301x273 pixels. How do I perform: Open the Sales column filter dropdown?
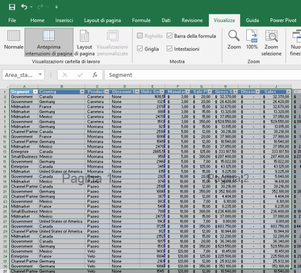[288, 92]
